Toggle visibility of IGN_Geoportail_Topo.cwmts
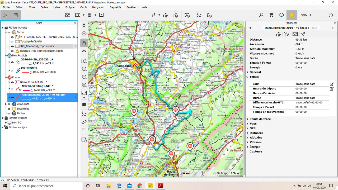338x190 pixels. point(12,46)
